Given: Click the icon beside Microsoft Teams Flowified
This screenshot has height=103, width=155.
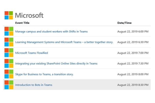Looking at the screenshot, I should [x=9, y=53].
